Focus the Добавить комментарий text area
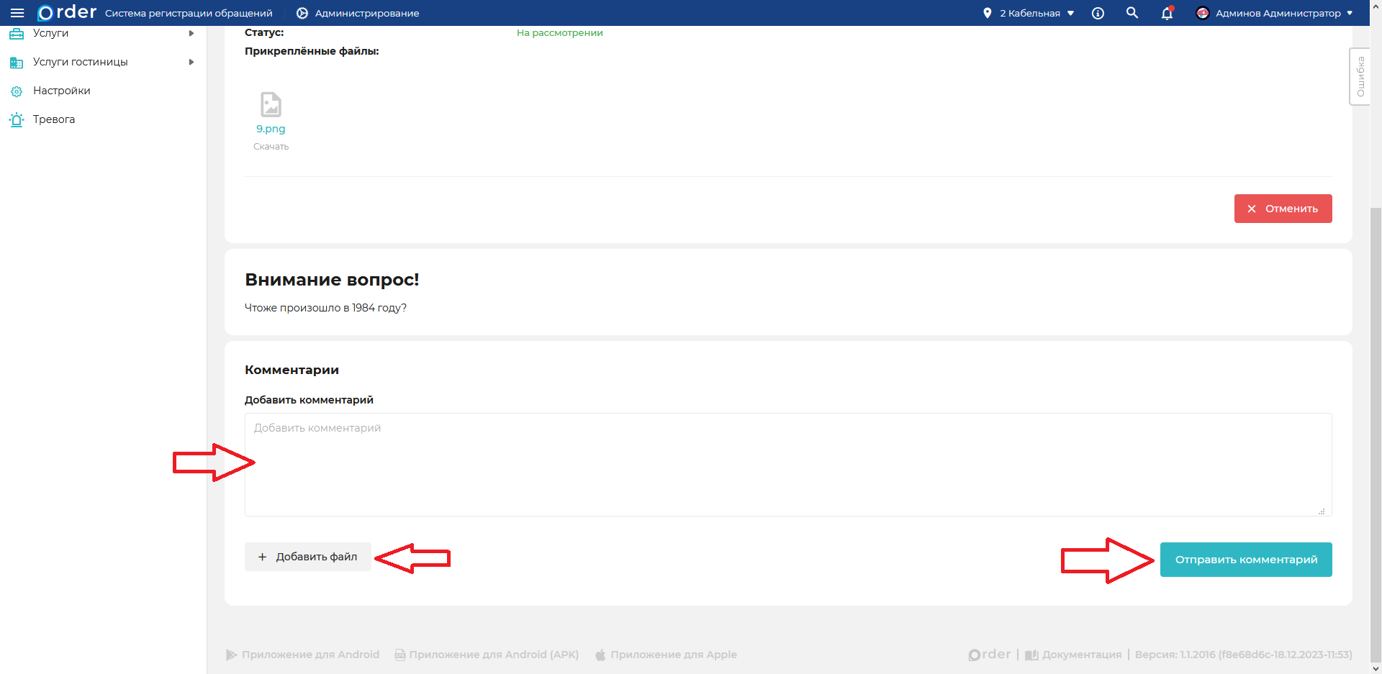 point(788,464)
